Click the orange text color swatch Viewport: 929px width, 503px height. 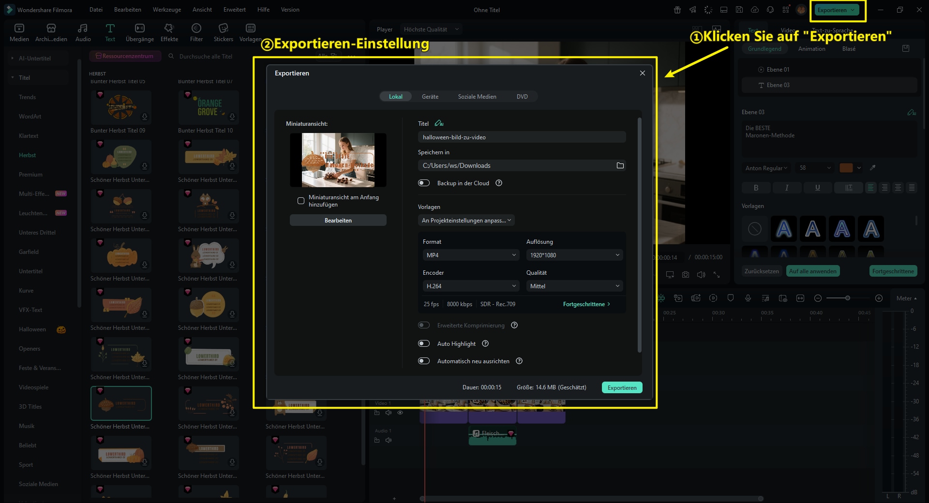[x=846, y=168]
